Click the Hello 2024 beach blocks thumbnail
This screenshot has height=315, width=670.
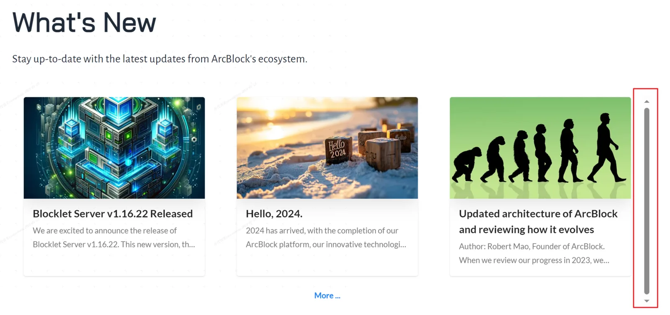click(x=327, y=148)
